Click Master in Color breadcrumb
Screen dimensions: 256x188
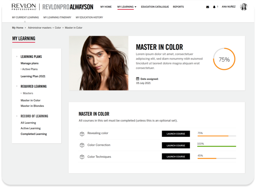tap(74, 28)
